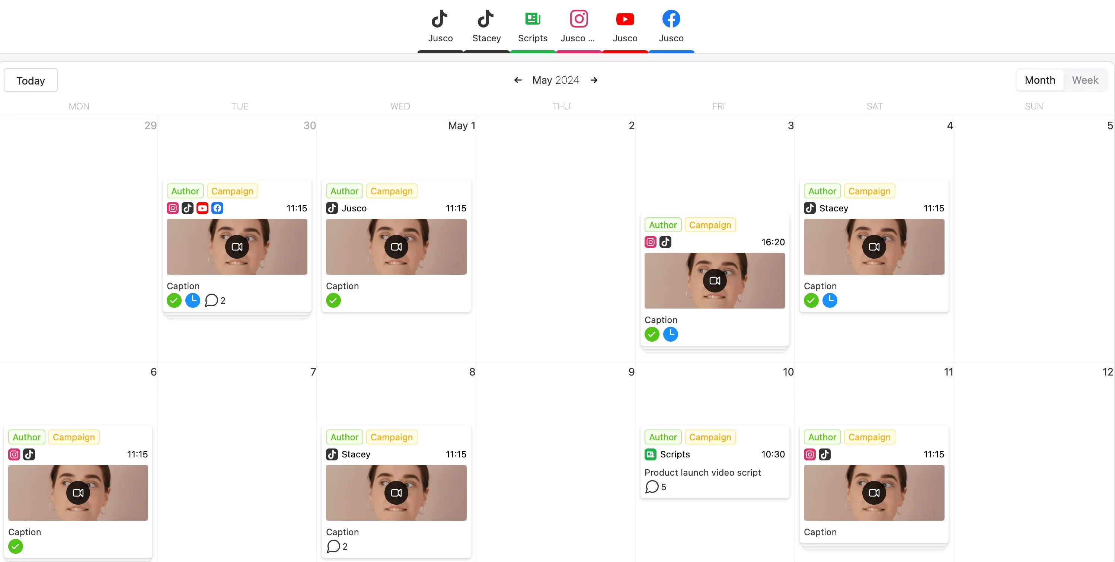Click Today button to reset calendar

coord(31,80)
